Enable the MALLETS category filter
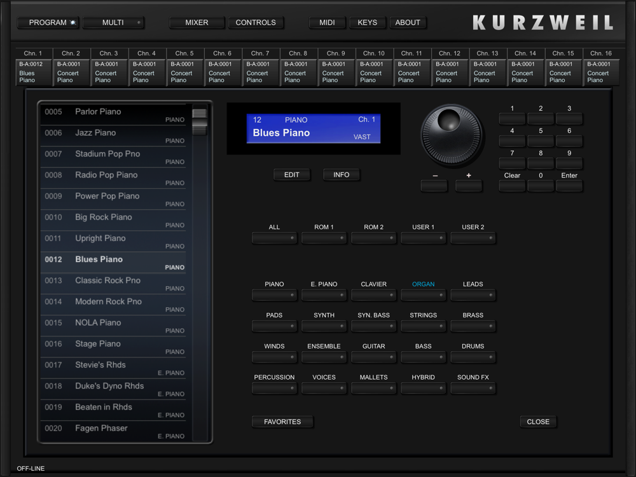 click(373, 388)
